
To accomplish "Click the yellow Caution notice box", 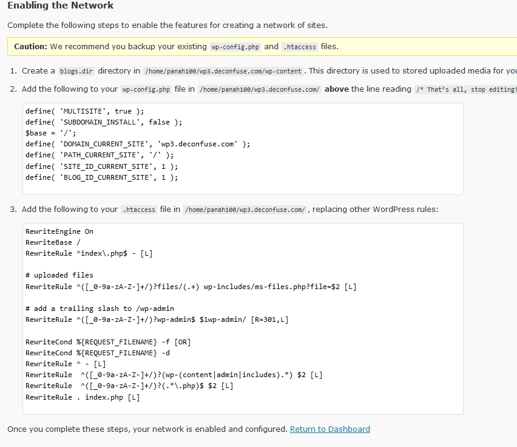I will point(262,47).
